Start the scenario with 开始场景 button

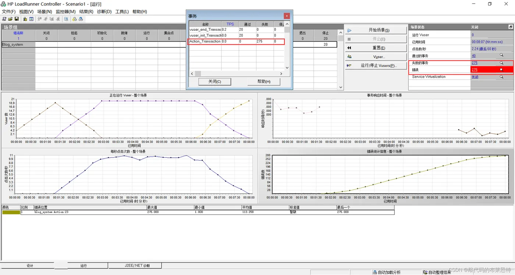pyautogui.click(x=376, y=30)
